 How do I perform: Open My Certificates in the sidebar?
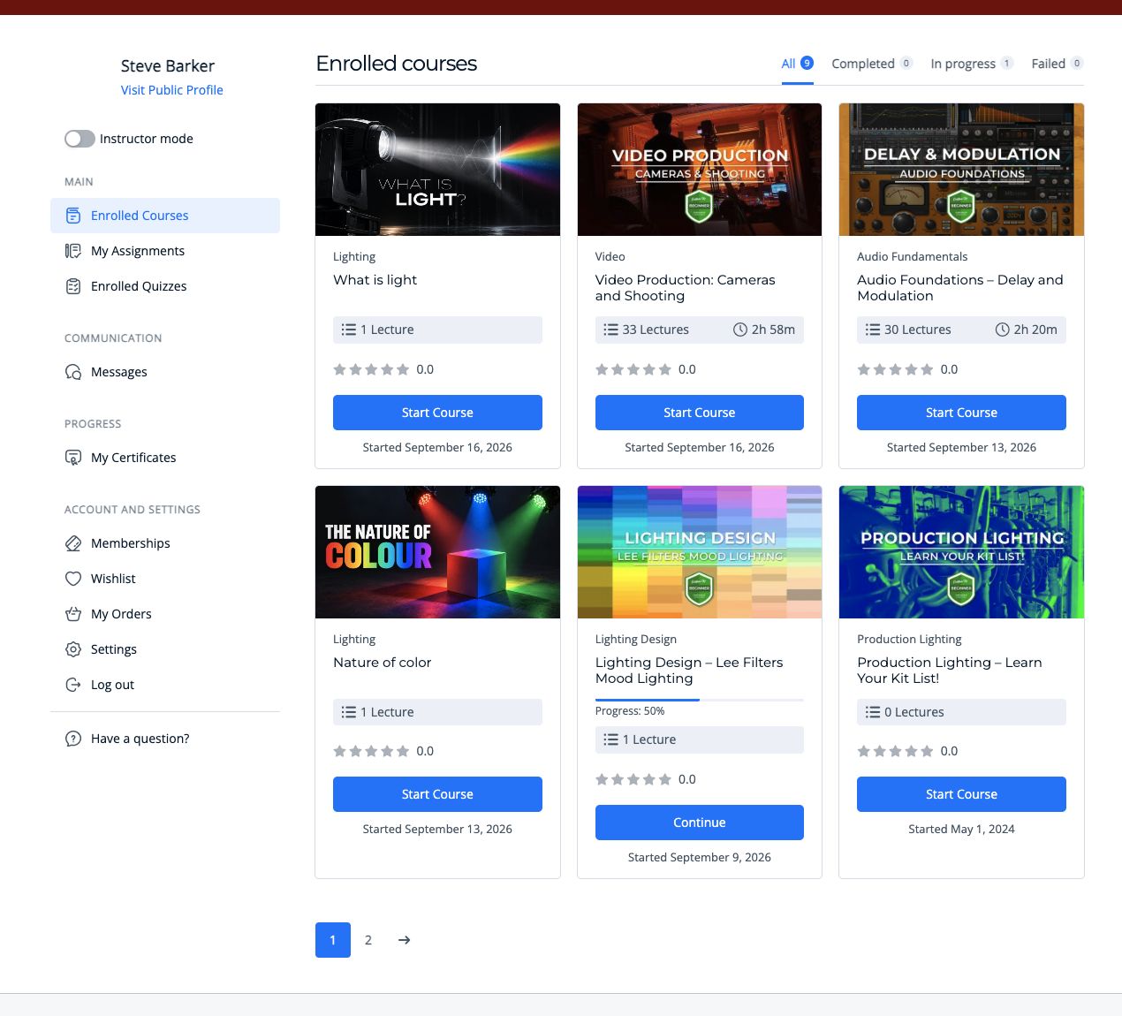tap(165, 458)
